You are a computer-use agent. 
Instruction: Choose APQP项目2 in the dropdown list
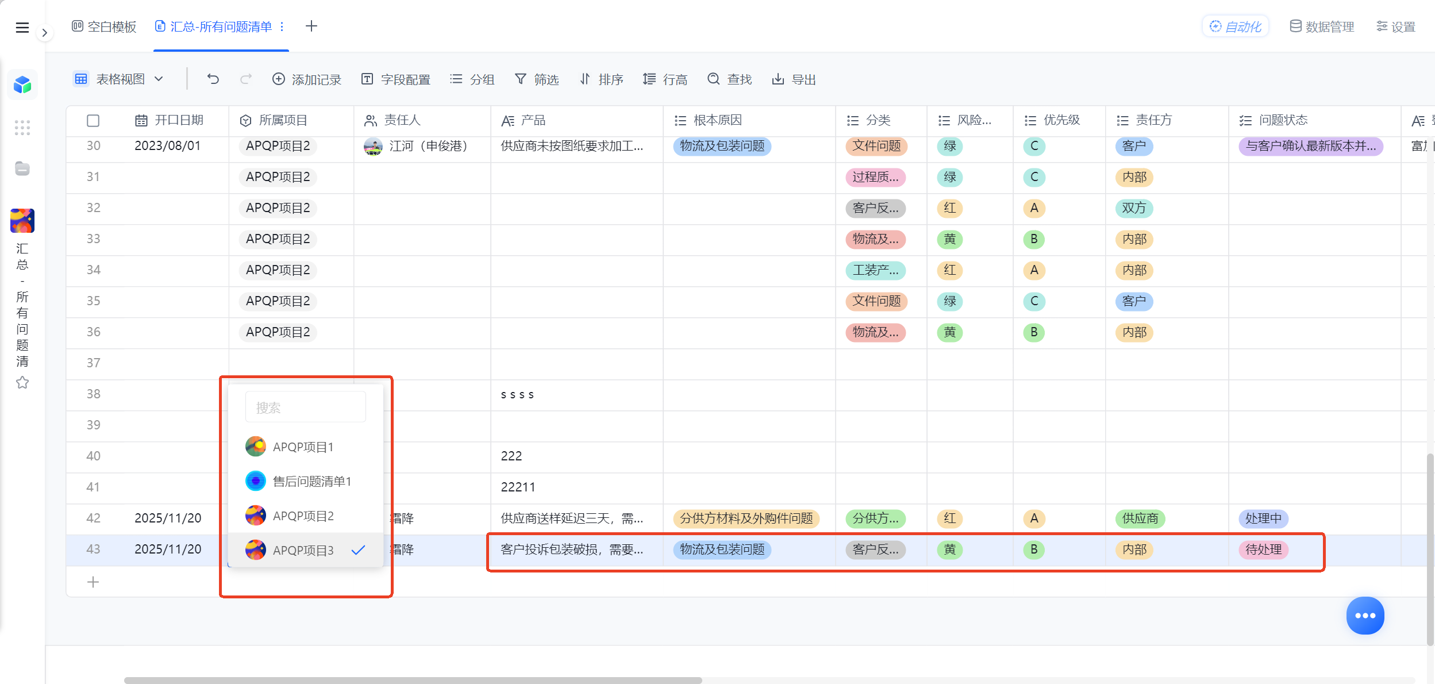[x=306, y=516]
